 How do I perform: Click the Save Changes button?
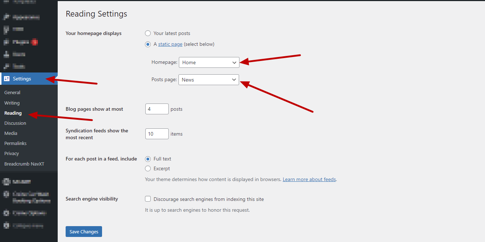(84, 232)
